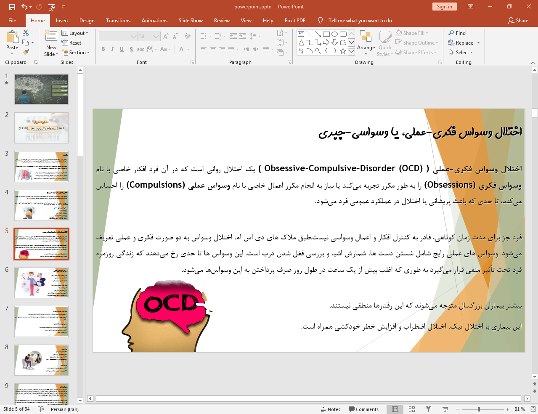Open the File menu
538x414 pixels.
(x=13, y=21)
